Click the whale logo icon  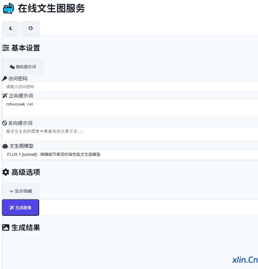[8, 8]
